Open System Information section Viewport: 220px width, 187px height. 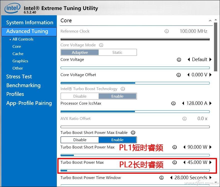point(30,23)
